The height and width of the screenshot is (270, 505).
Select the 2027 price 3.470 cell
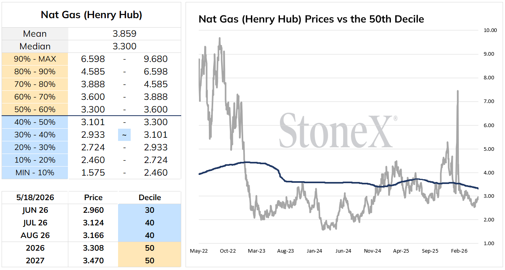(x=93, y=261)
